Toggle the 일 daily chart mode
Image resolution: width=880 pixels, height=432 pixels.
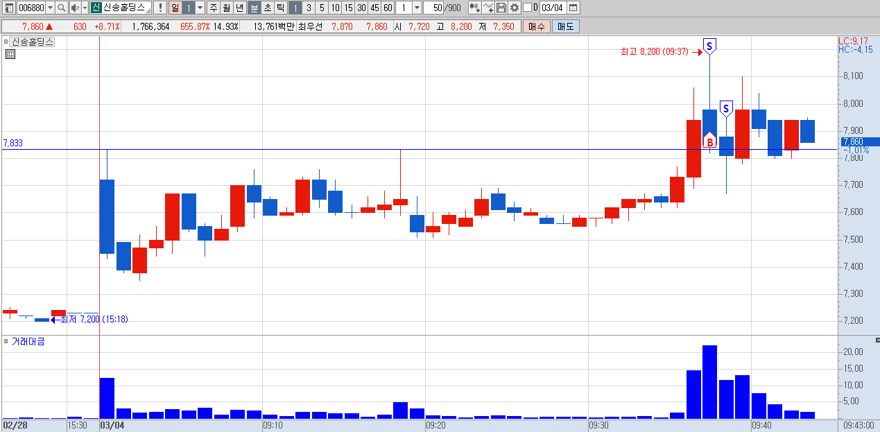(175, 8)
